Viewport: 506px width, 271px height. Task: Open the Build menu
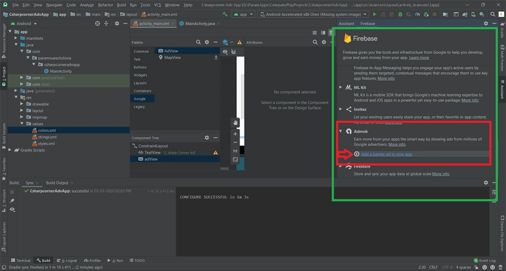click(x=122, y=5)
